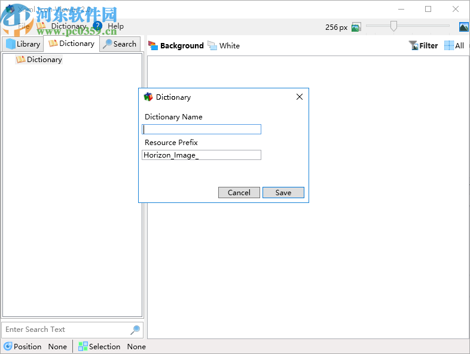Click the Dictionary tab book icon
Screen dimensions: 470x354
click(53, 44)
